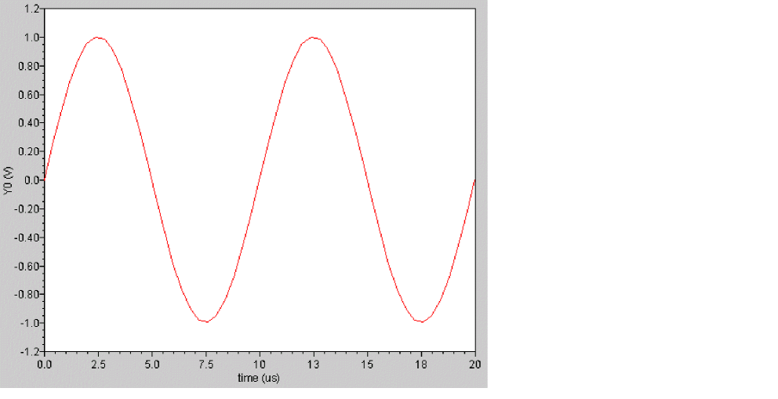This screenshot has height=399, width=778.
Task: Click the positive 0.40 y-axis label
Action: click(29, 123)
